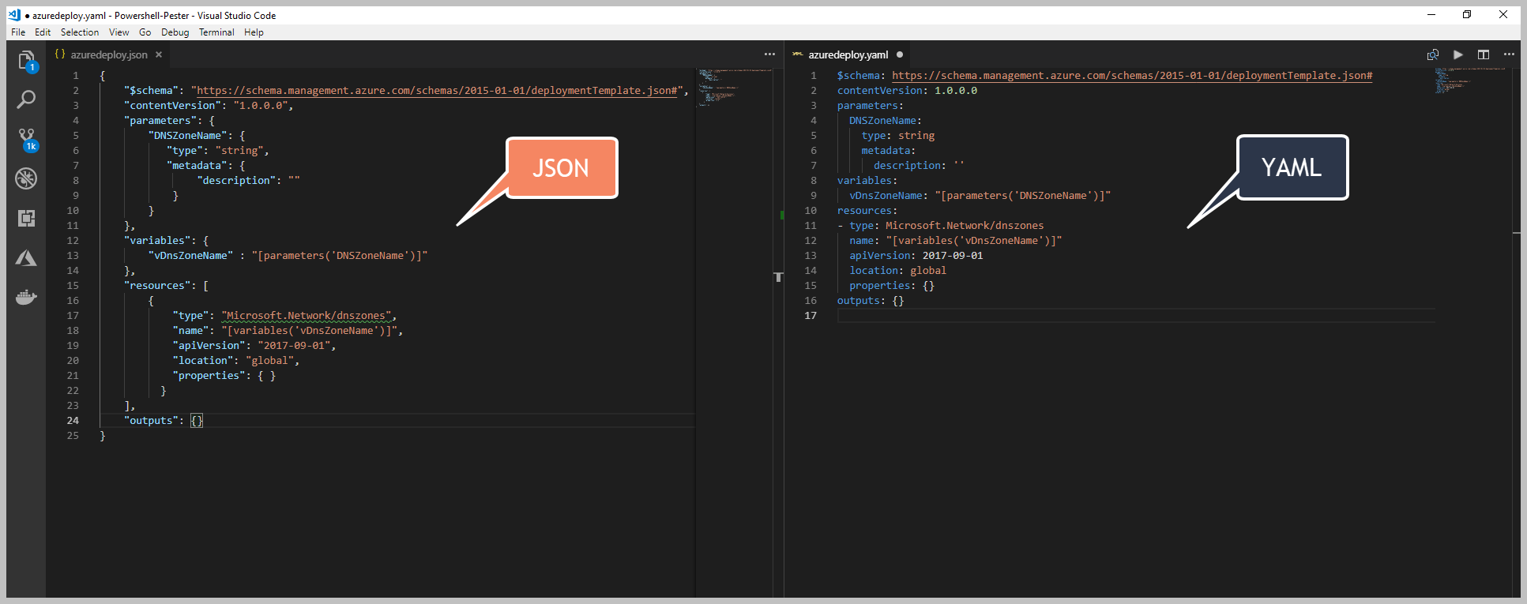Click "Microsoft.Network/dnszones" string in JSON
Image resolution: width=1527 pixels, height=604 pixels.
point(306,316)
